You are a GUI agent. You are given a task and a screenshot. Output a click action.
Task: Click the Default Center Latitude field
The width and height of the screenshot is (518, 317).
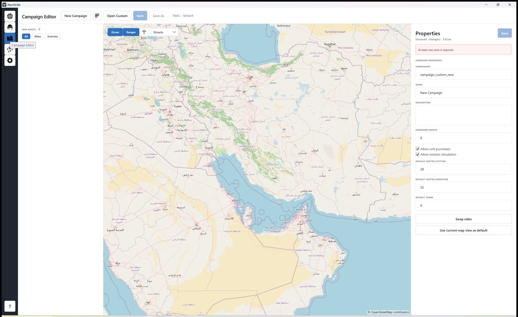coord(464,169)
